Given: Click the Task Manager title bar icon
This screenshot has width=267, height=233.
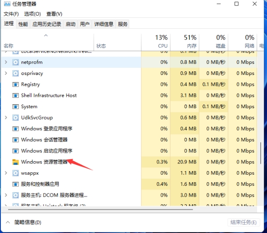Looking at the screenshot, I should pyautogui.click(x=7, y=4).
